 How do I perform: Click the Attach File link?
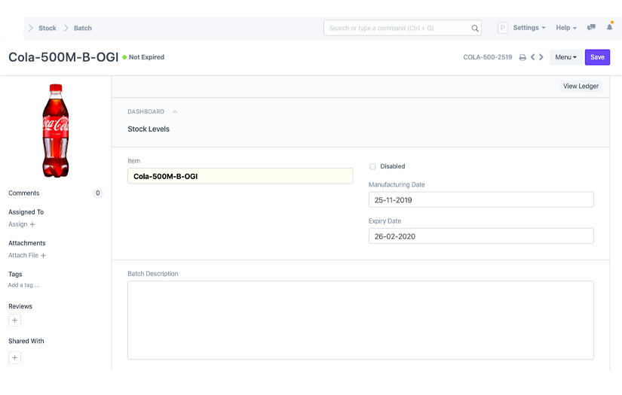23,256
